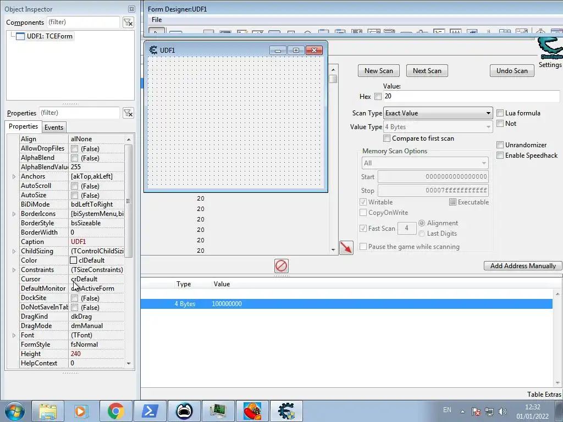
Task: Select the UDF1: TCEForm tree node
Action: (49, 36)
